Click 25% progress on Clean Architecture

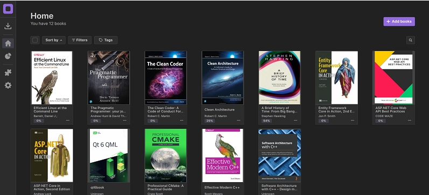coord(209,121)
